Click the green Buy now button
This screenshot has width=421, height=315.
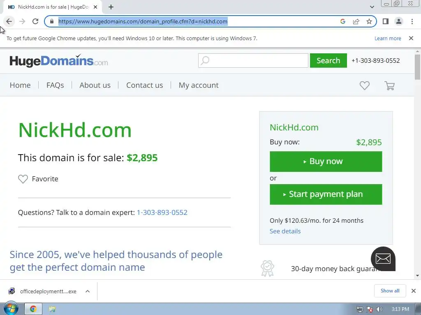(326, 162)
